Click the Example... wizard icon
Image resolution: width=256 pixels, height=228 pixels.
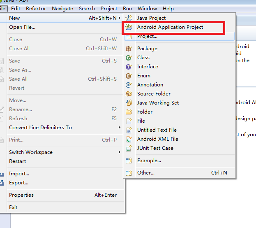(x=129, y=161)
